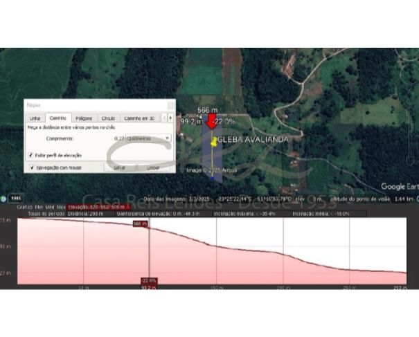This screenshot has height=337, width=419.
Task: Switch to the Linha tab
Action: tap(35, 118)
